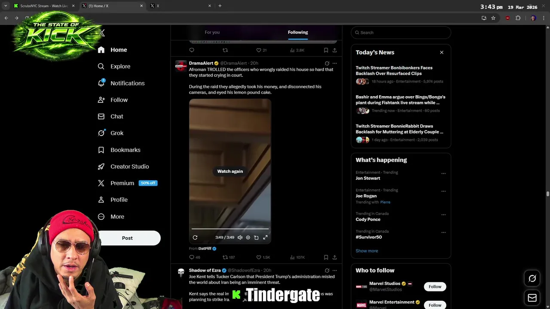This screenshot has width=550, height=309.
Task: Click Watch again on DramaAlert video
Action: tap(230, 171)
